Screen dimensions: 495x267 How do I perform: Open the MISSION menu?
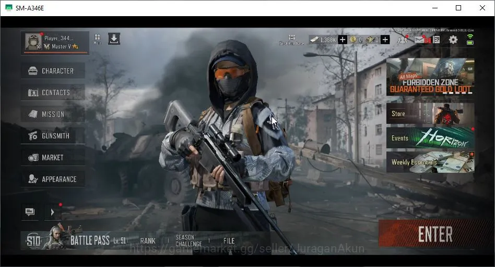click(53, 114)
